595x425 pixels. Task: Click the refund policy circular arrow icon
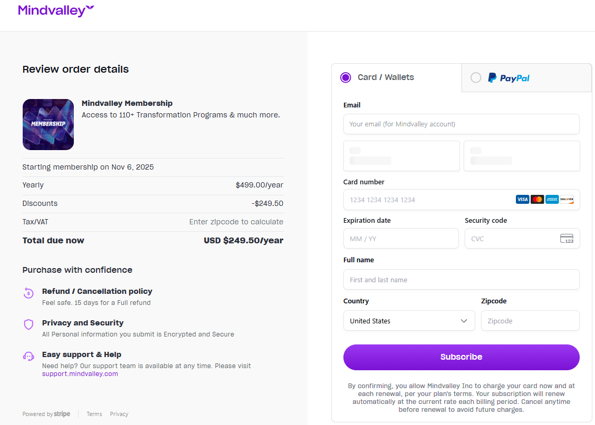pyautogui.click(x=28, y=293)
